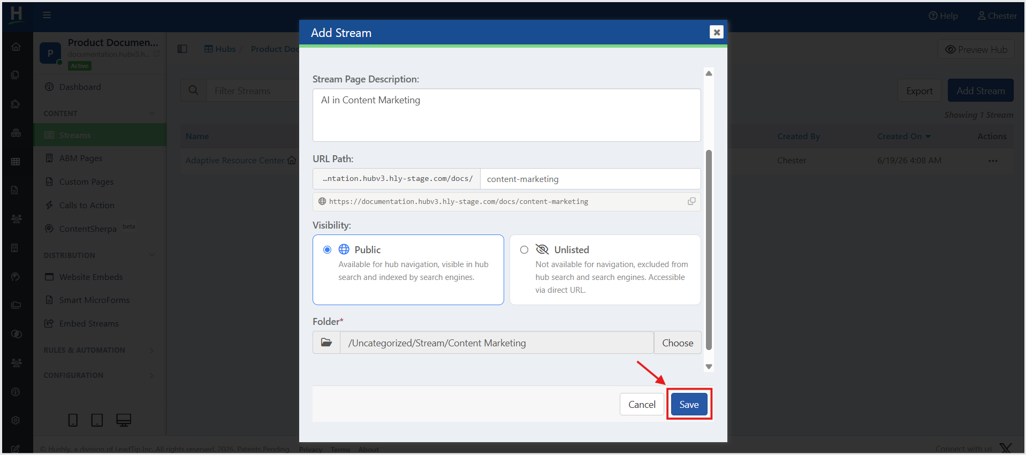Toggle the sidebar panel icon near breadcrumbs
This screenshot has height=455, width=1026.
pos(182,49)
